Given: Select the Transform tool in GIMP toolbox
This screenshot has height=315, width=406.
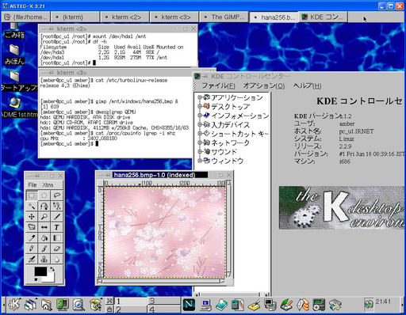Looking at the screenshot, I should point(32,227).
